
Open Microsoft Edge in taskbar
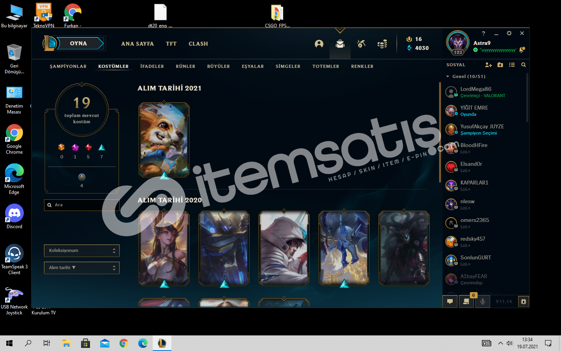click(143, 343)
